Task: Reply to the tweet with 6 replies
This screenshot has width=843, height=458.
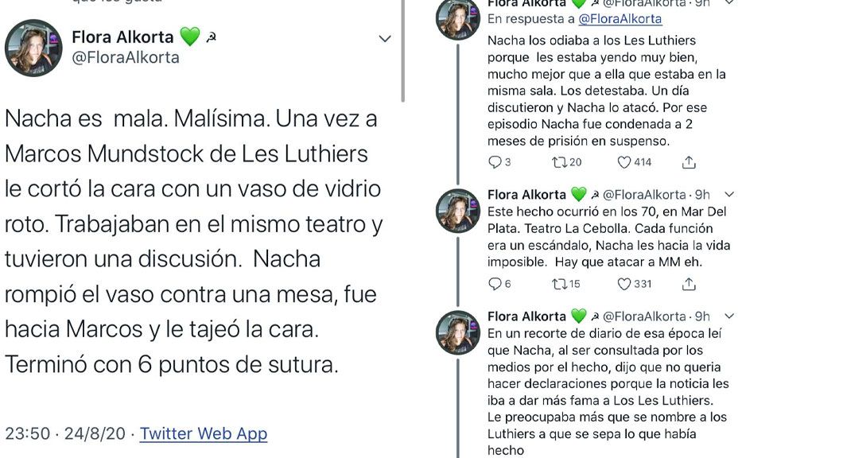Action: [x=495, y=284]
